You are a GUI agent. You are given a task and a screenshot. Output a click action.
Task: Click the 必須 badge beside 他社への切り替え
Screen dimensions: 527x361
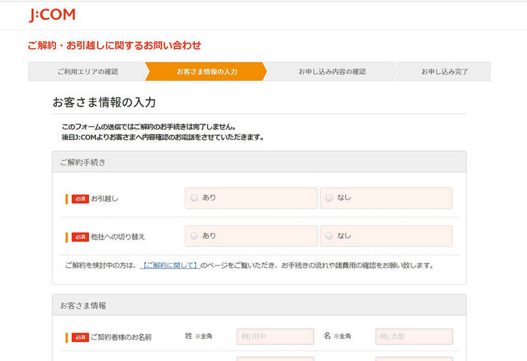80,237
